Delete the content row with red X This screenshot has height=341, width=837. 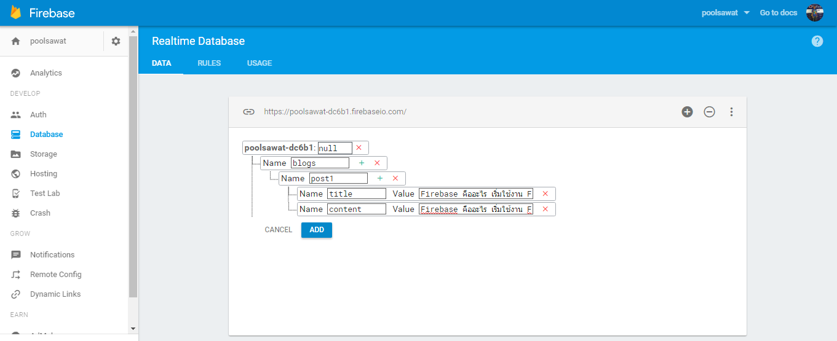point(545,209)
